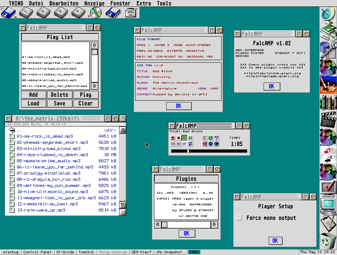Click the blue circle icon with green C
Viewport: 337px width, 255px height.
(x=216, y=144)
